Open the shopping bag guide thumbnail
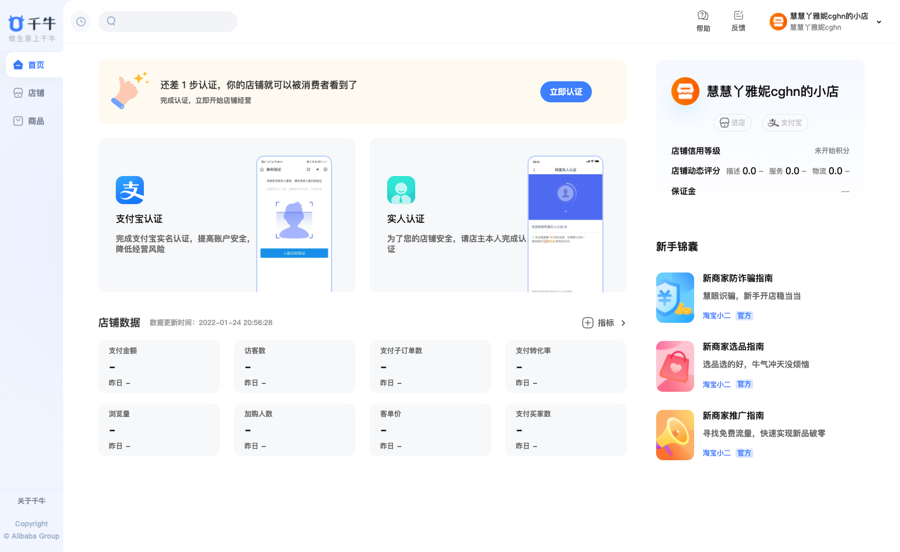Viewport: 900px width, 552px height. [675, 366]
